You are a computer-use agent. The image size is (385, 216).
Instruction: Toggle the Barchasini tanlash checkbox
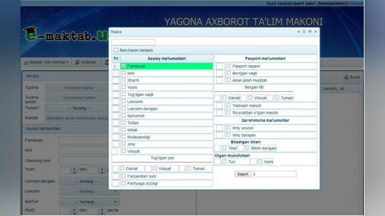tap(115, 50)
